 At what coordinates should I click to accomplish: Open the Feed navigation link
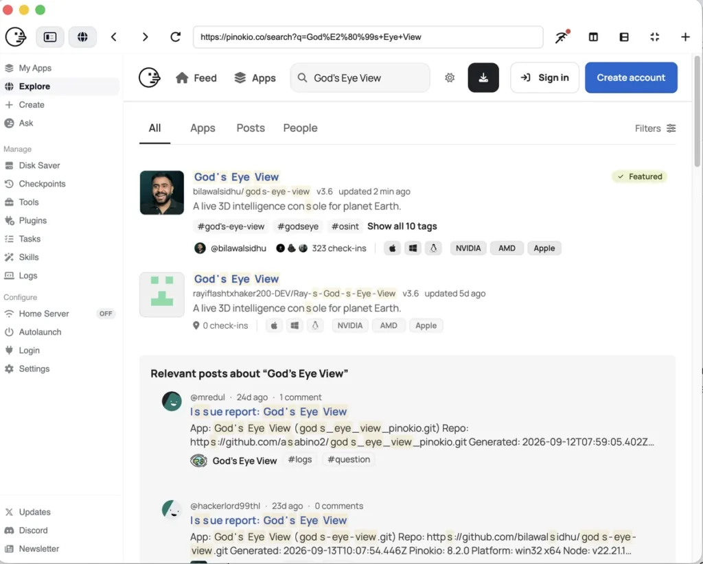point(196,78)
